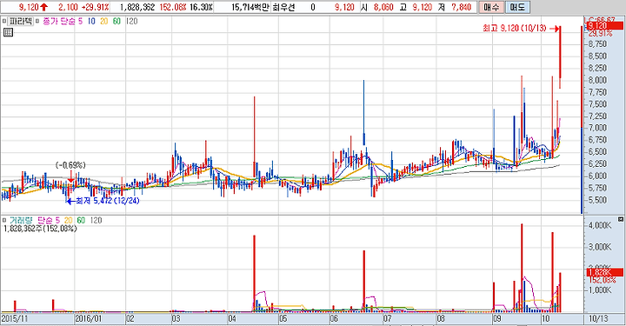The width and height of the screenshot is (626, 326).
Task: Click the volume panel corner icon
Action: [x=621, y=219]
